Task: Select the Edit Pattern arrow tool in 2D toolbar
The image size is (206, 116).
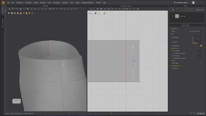Action: [90, 9]
